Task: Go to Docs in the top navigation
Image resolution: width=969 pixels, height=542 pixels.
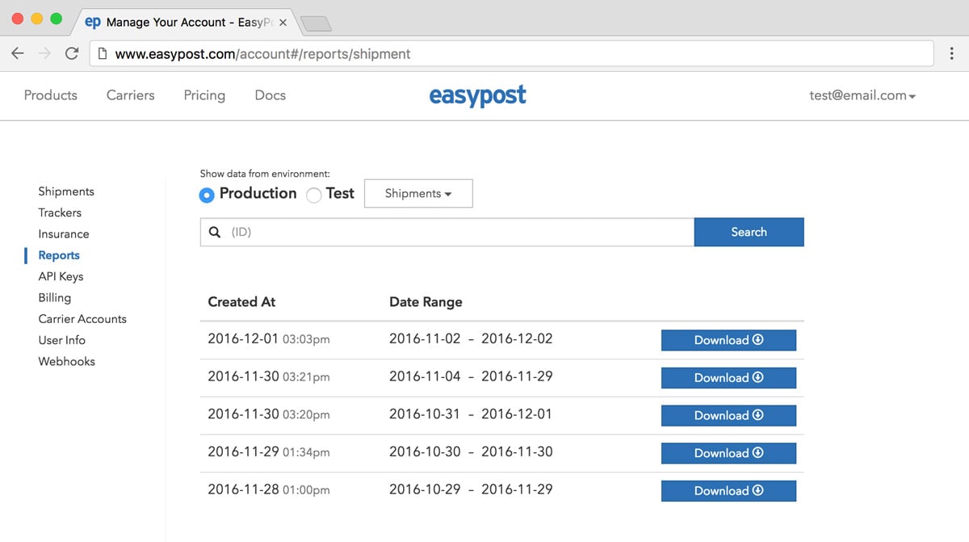Action: [x=271, y=95]
